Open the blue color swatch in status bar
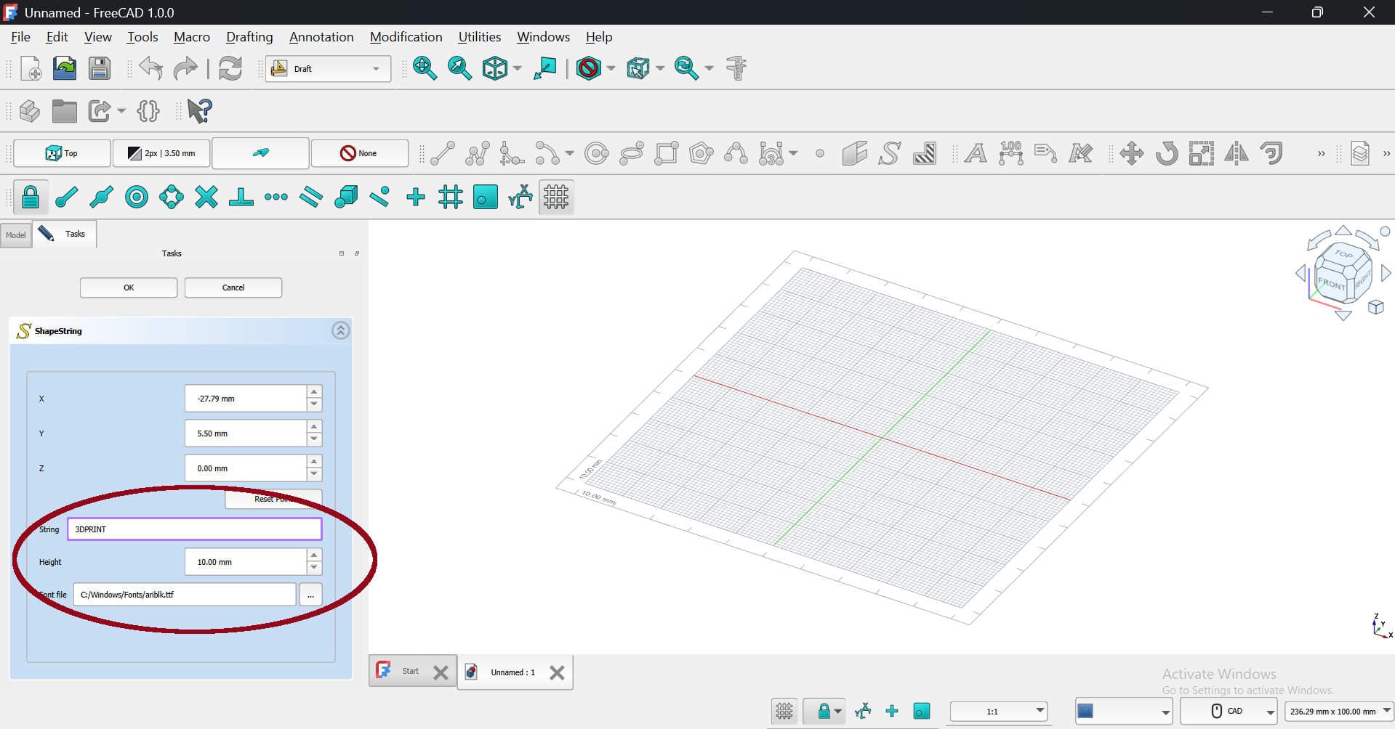 click(x=1124, y=711)
